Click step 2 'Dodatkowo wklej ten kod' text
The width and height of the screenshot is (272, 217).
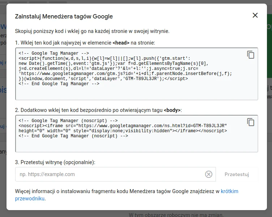tap(98, 110)
